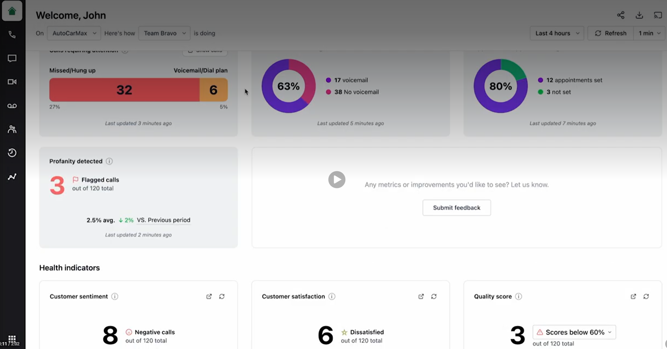Open the 1 min refresh interval dropdown
This screenshot has width=667, height=349.
(x=649, y=33)
